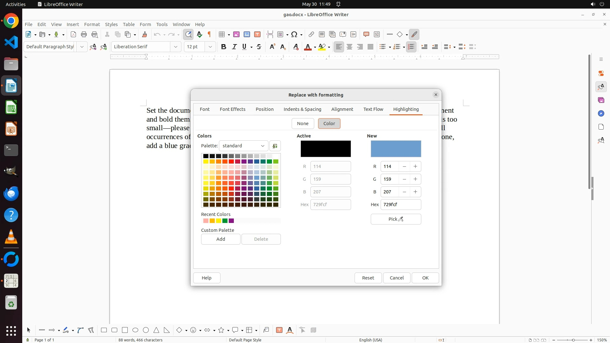Toggle the Show Draw Functions toolbar icon
This screenshot has height=343, width=610.
[x=414, y=34]
